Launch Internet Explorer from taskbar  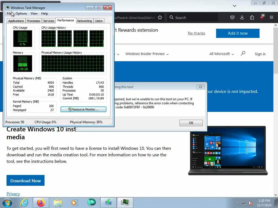click(x=24, y=203)
